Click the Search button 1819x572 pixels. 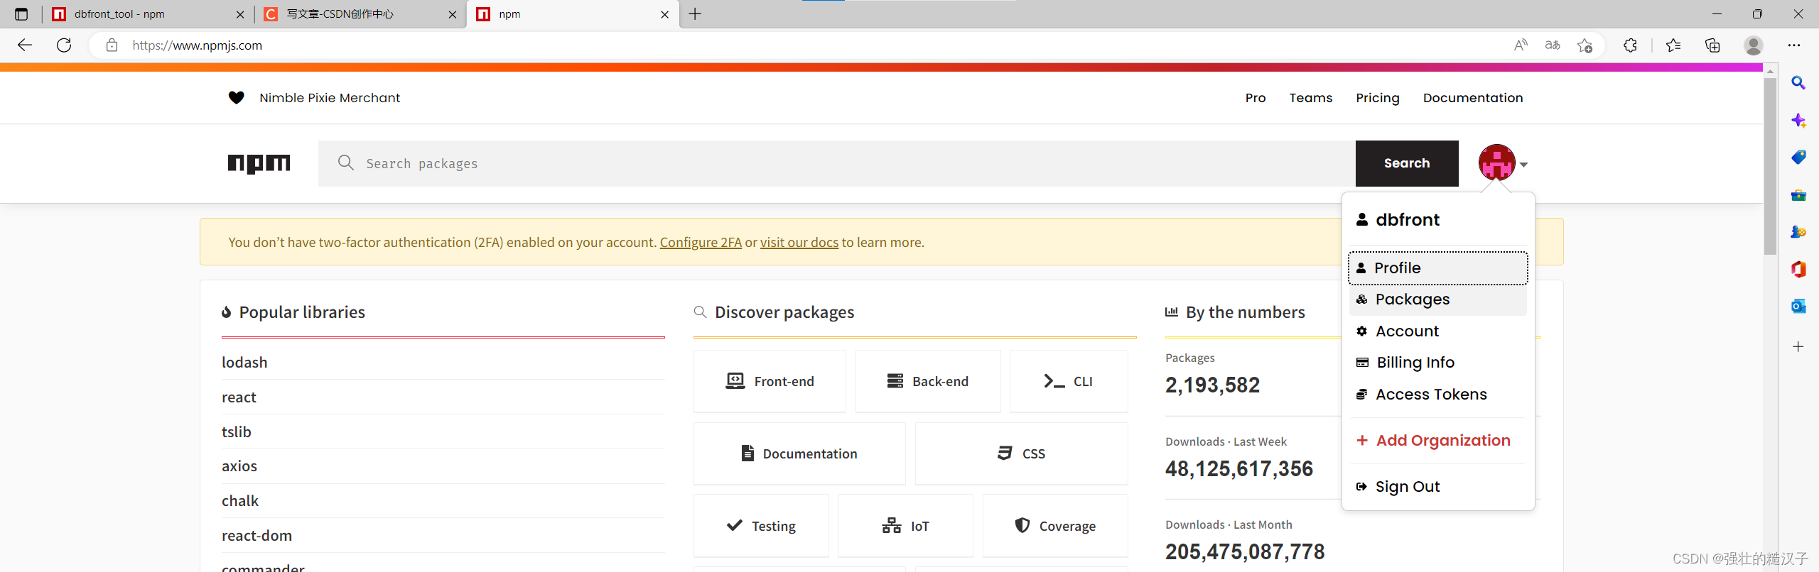tap(1407, 163)
